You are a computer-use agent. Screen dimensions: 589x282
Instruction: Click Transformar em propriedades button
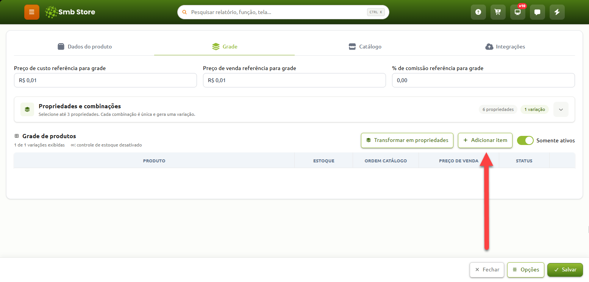coord(407,140)
